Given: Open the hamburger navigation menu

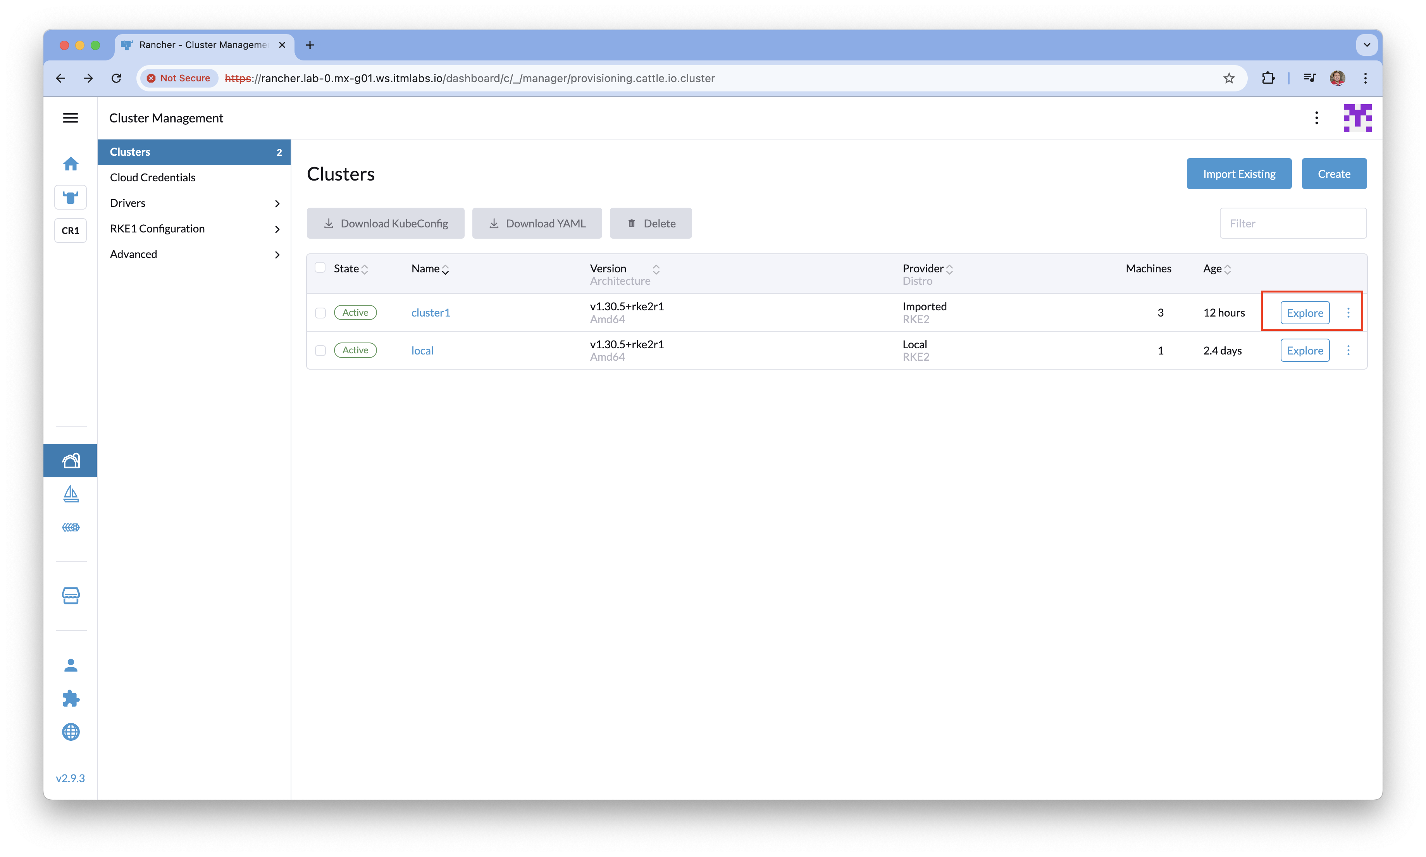Looking at the screenshot, I should (x=71, y=118).
